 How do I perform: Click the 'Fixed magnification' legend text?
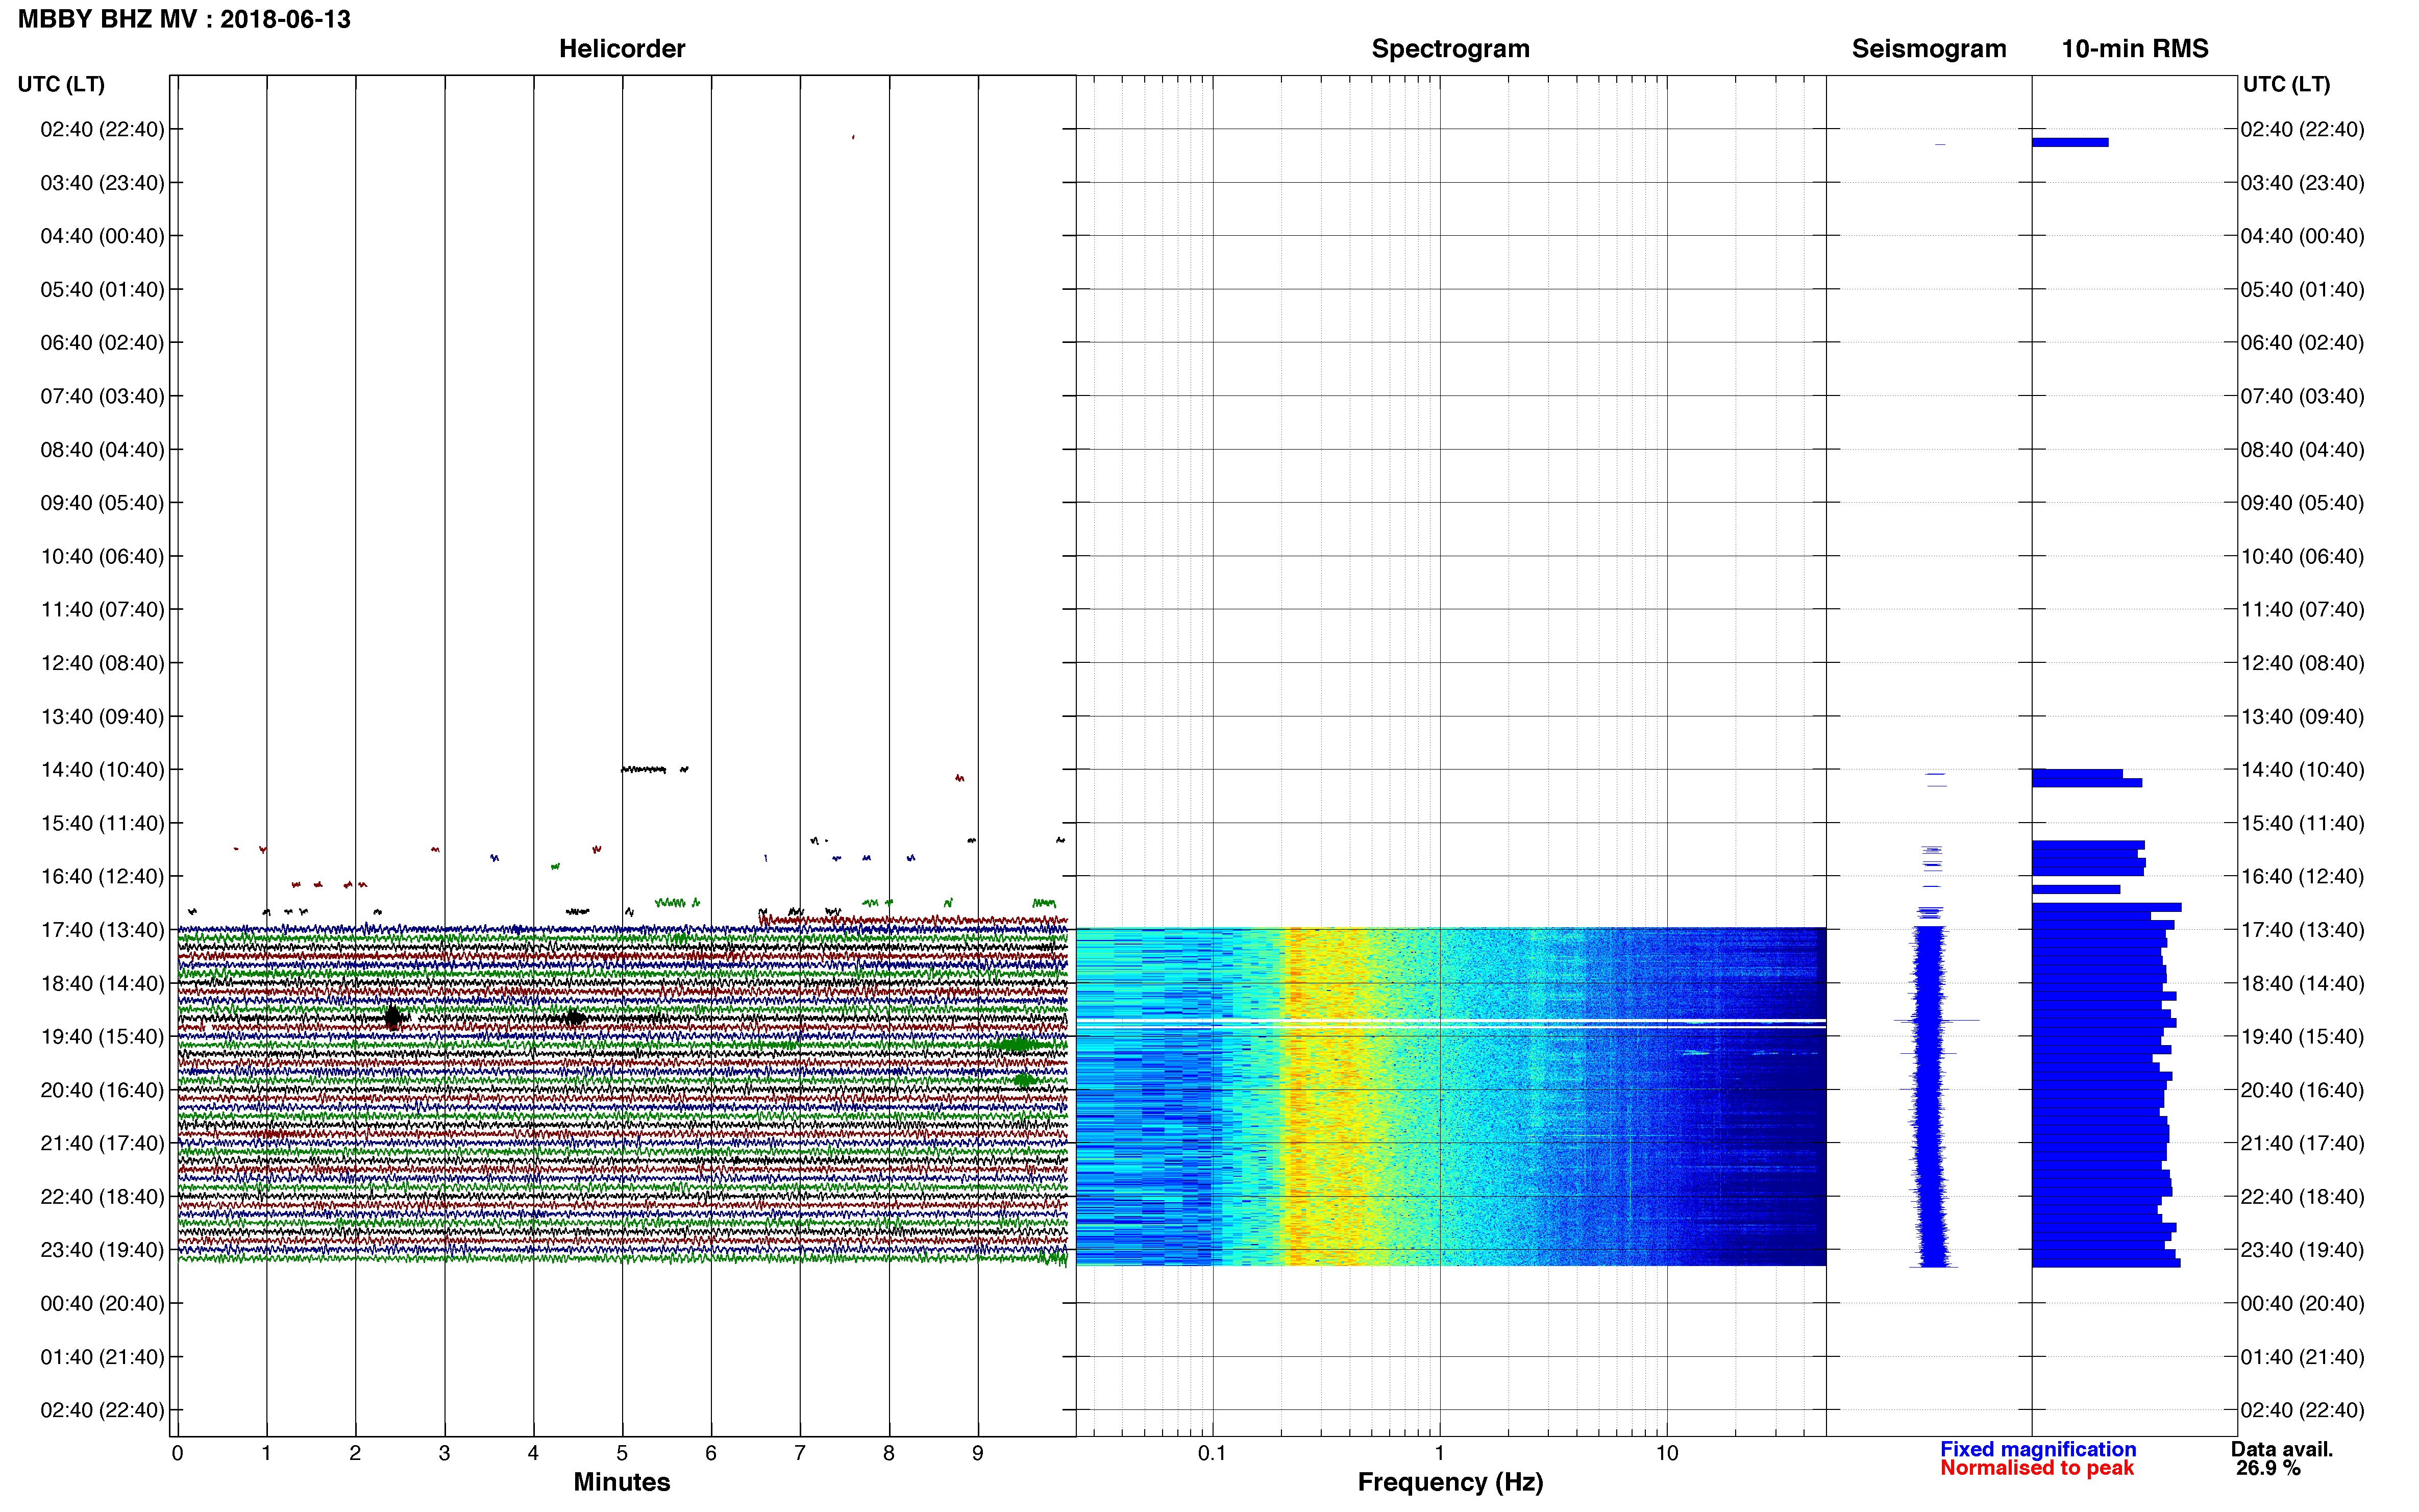(x=2038, y=1449)
